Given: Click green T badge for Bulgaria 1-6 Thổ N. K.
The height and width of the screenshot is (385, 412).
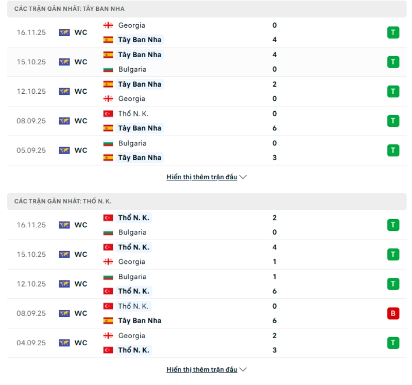Looking at the screenshot, I should [x=393, y=284].
